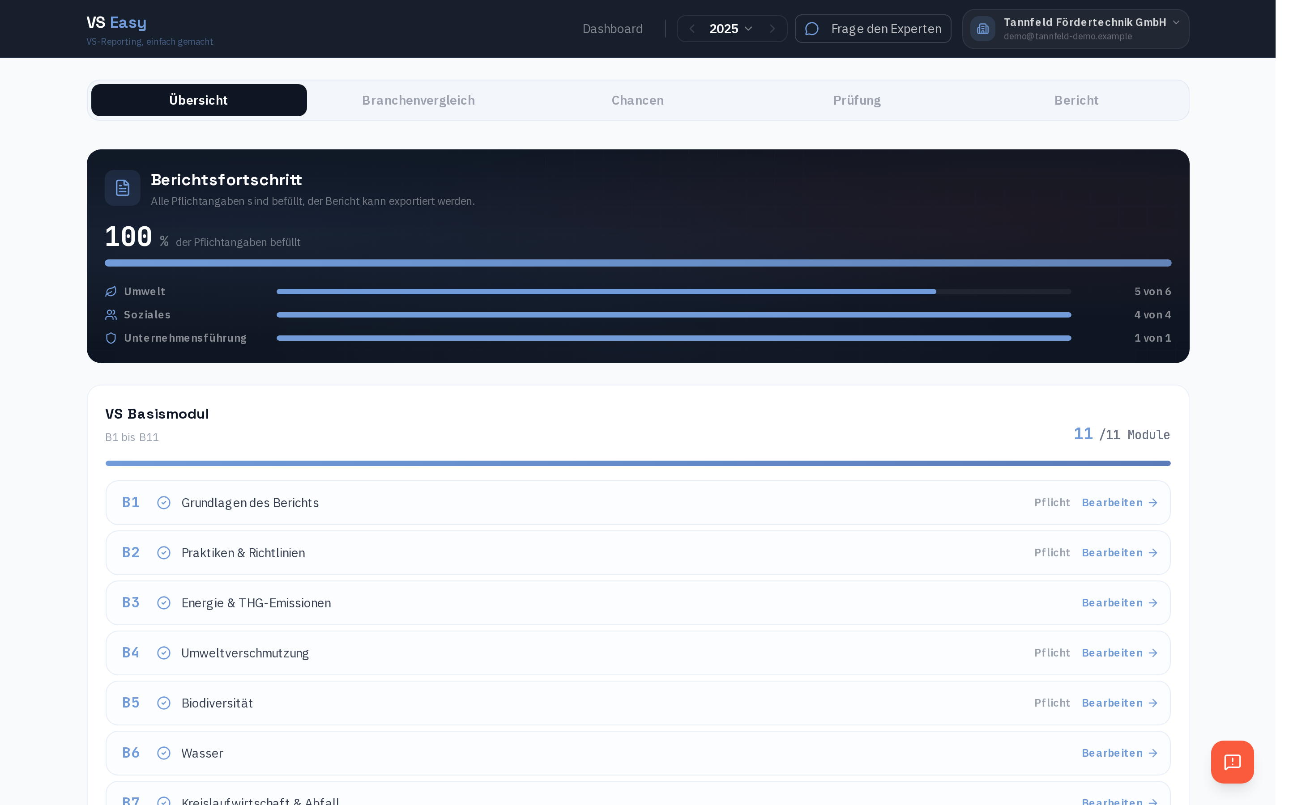
Task: Click Bearbeiten for Biodiversität
Action: tap(1120, 703)
